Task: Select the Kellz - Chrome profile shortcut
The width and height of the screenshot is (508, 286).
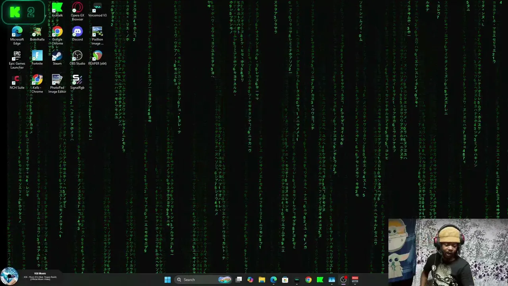Action: [x=37, y=84]
